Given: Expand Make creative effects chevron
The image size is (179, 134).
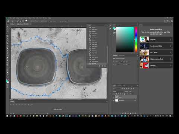Looking at the screenshot, I should (x=170, y=59).
